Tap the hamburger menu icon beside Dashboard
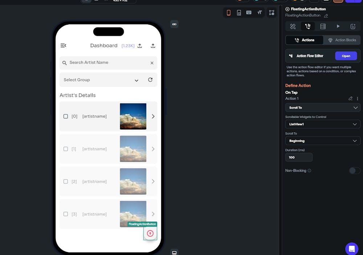The height and width of the screenshot is (255, 363). pos(63,46)
